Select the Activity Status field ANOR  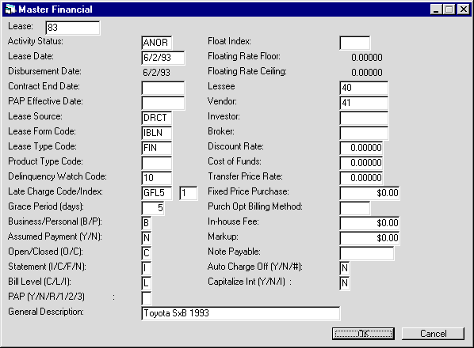(x=157, y=43)
